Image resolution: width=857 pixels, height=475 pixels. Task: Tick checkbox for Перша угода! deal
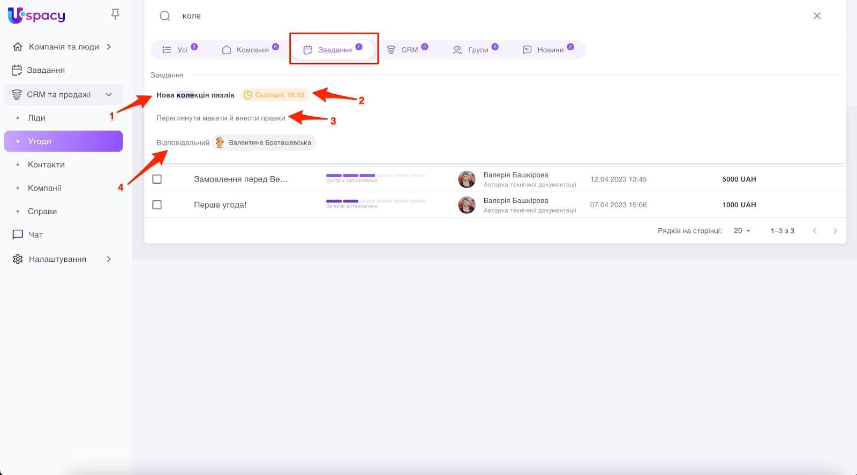pyautogui.click(x=157, y=205)
